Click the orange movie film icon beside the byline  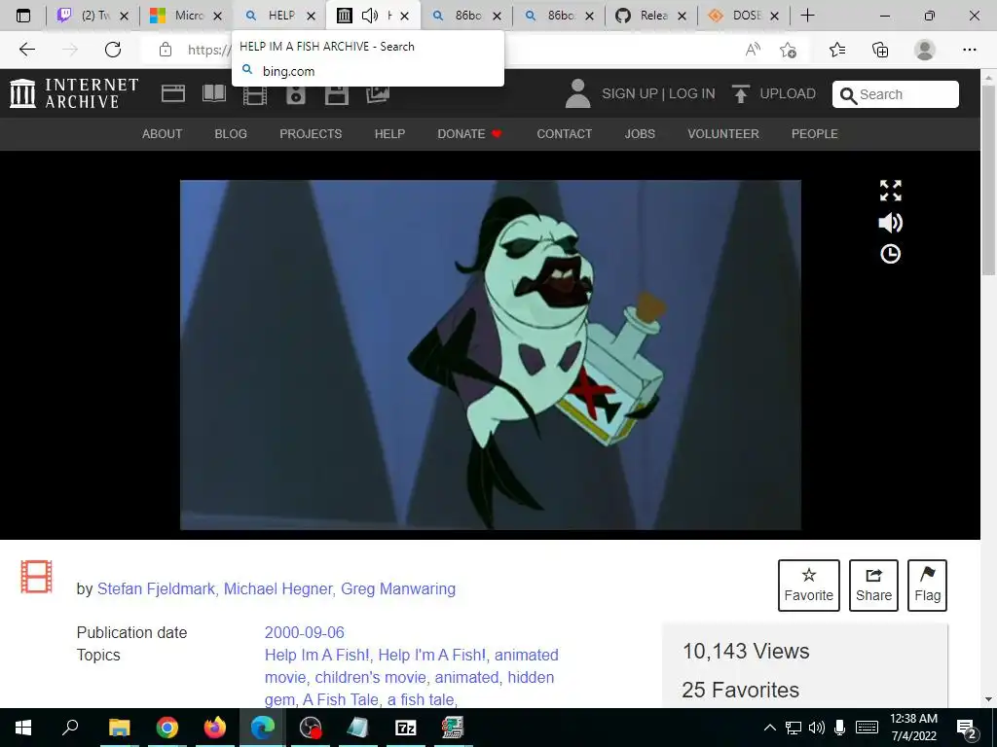[36, 577]
